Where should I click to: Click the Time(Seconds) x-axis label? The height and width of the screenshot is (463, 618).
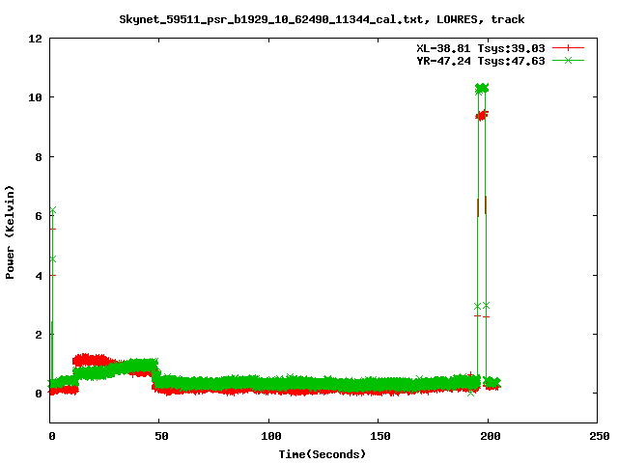(323, 454)
